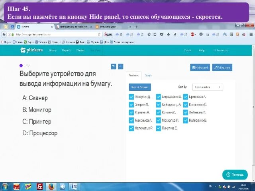Uncheck student Конененко С. checkbox
Viewport: 255px width, 191px height.
[186, 105]
